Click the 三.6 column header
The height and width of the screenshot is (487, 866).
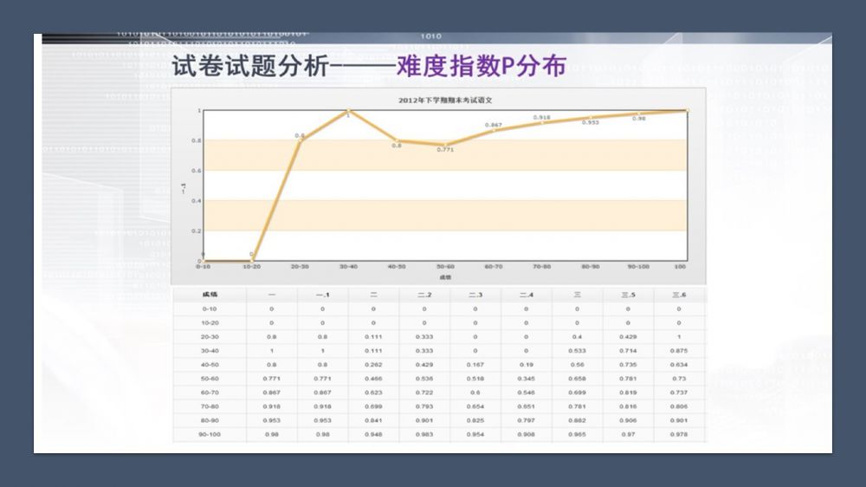tap(679, 295)
